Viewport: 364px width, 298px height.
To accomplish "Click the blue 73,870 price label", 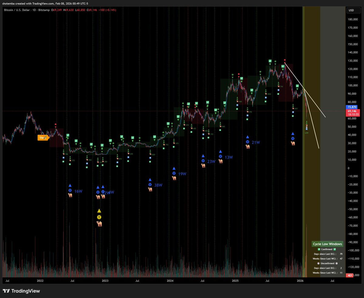I will 352,107.
